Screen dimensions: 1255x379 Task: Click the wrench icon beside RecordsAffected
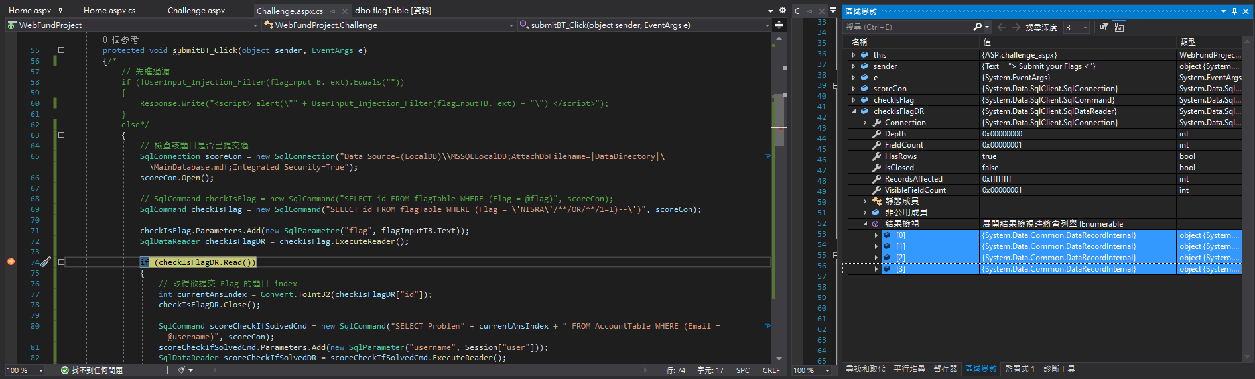pos(876,179)
